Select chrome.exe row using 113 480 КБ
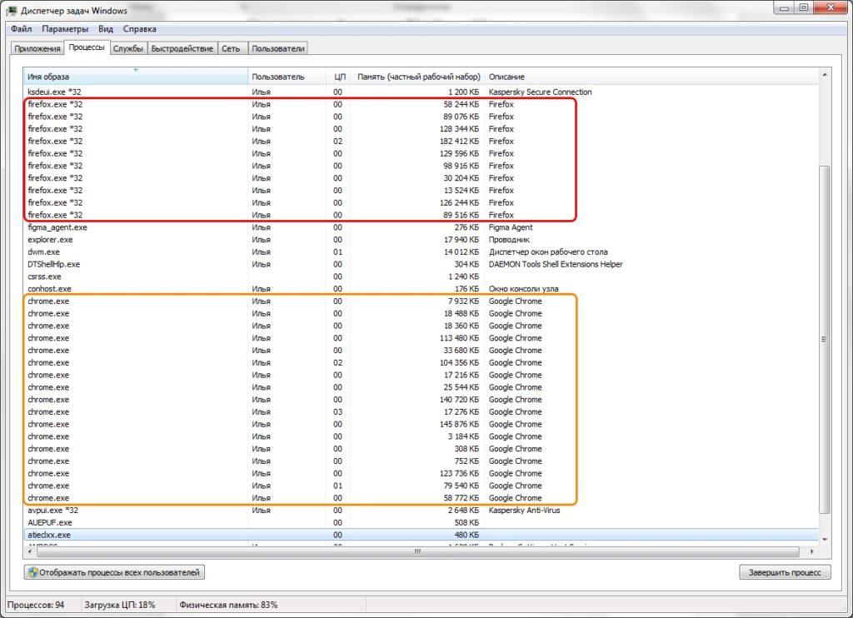 pos(421,338)
